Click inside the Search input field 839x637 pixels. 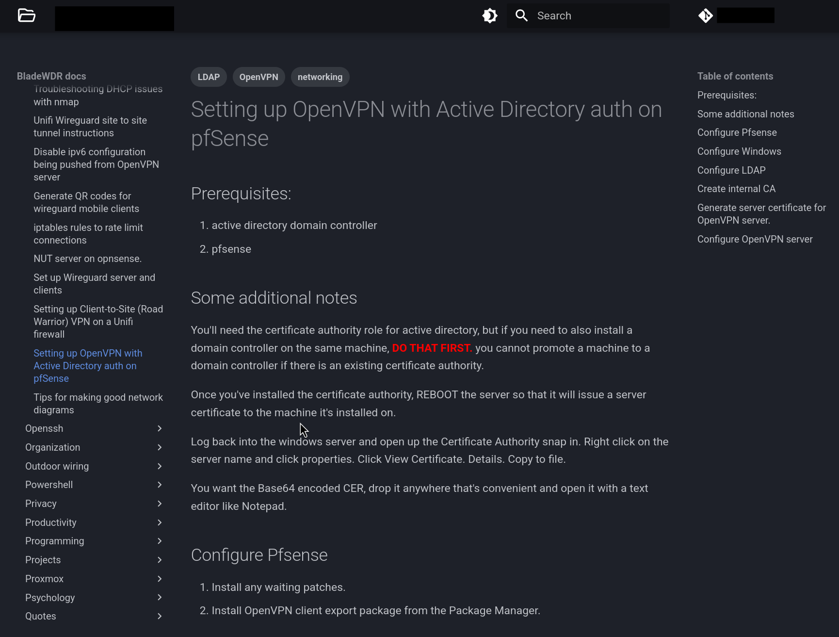[x=592, y=15]
